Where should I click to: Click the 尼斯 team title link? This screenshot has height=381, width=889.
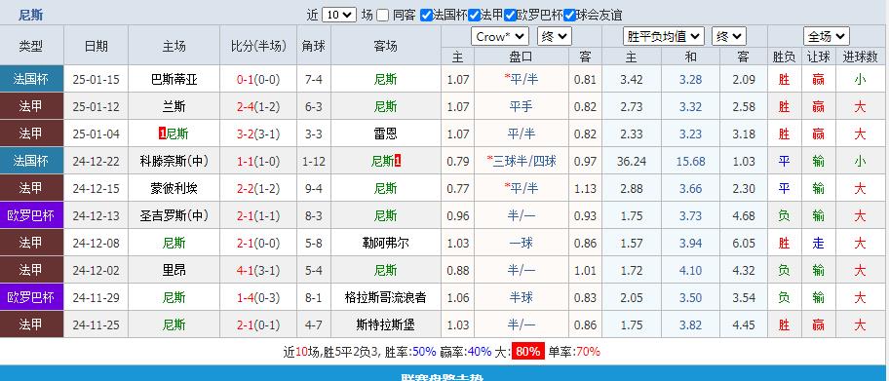(x=30, y=16)
